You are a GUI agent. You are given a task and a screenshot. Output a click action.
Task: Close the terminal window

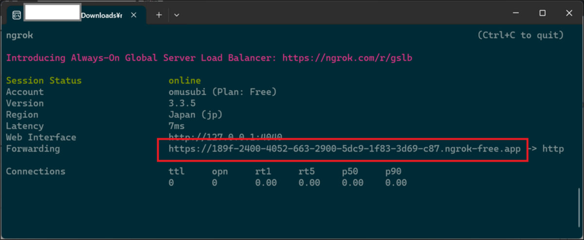coord(568,13)
